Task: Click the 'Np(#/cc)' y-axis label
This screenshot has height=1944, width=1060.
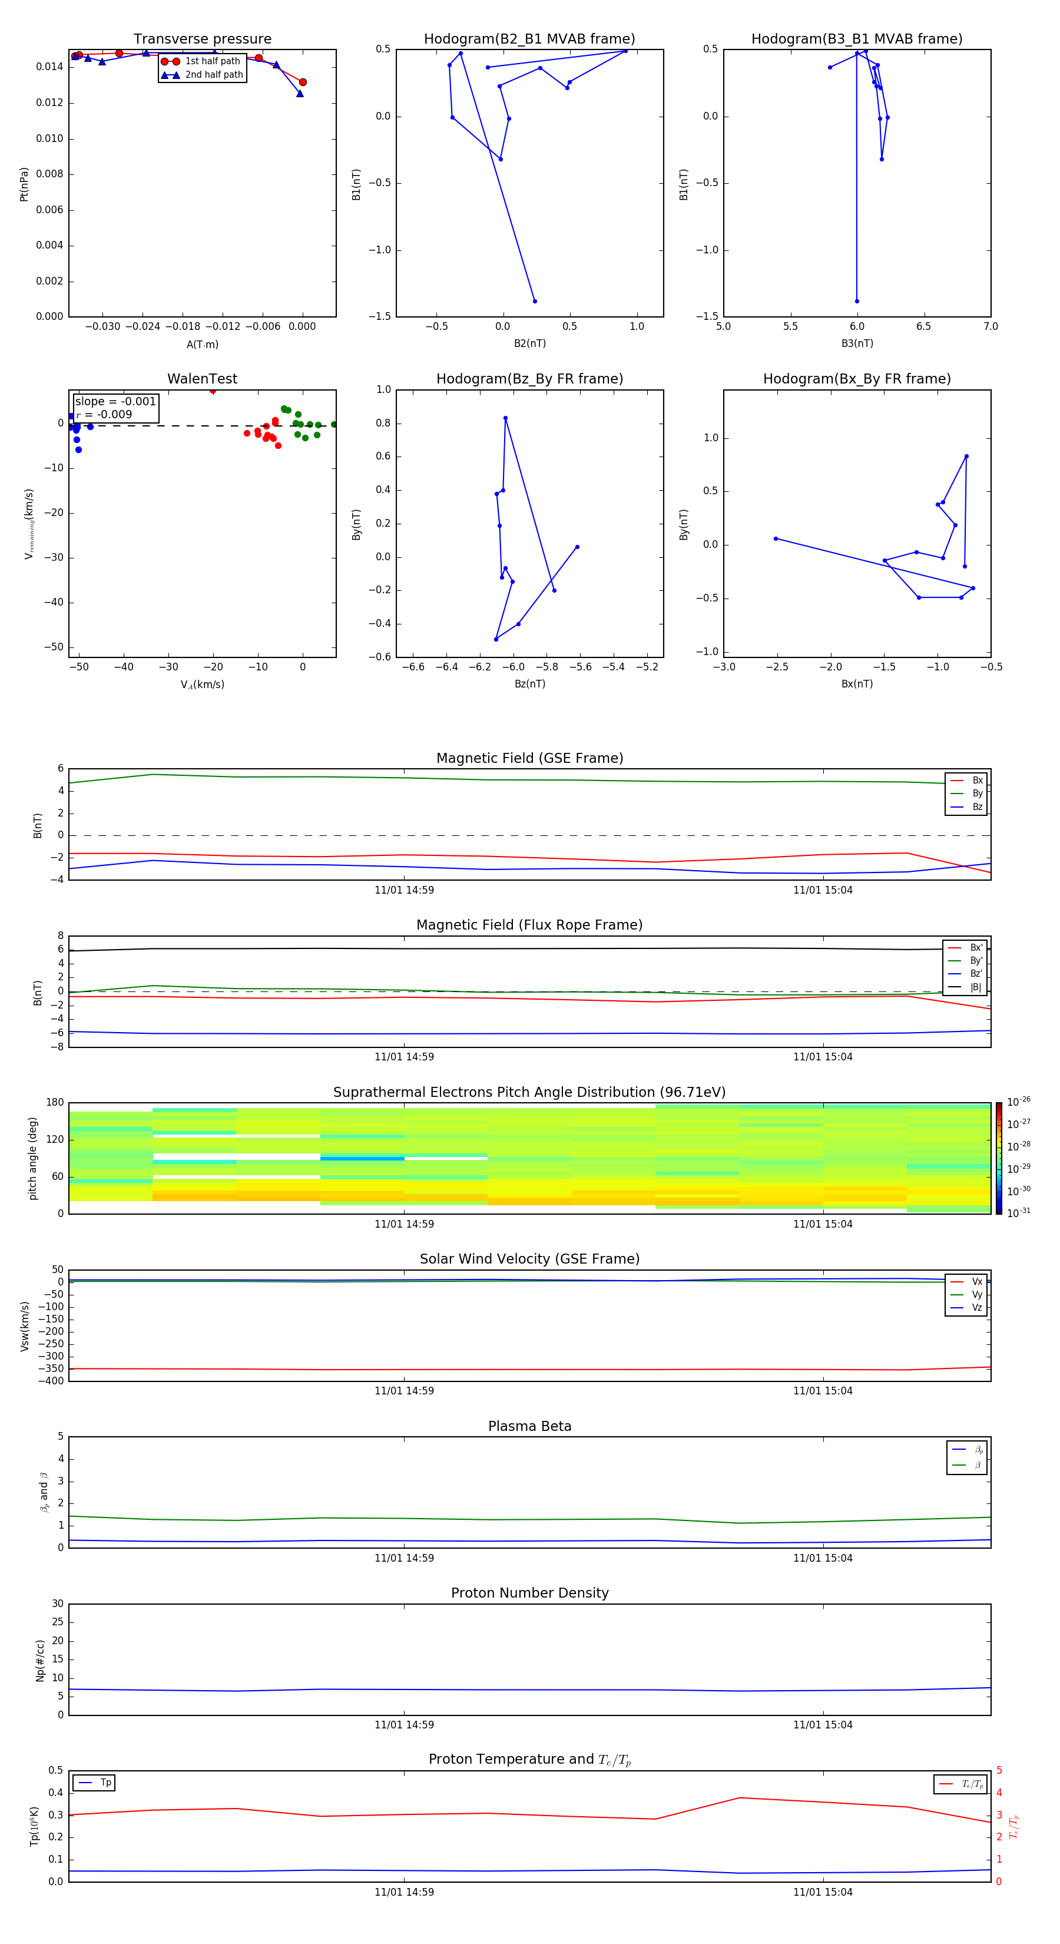Action: point(40,1660)
